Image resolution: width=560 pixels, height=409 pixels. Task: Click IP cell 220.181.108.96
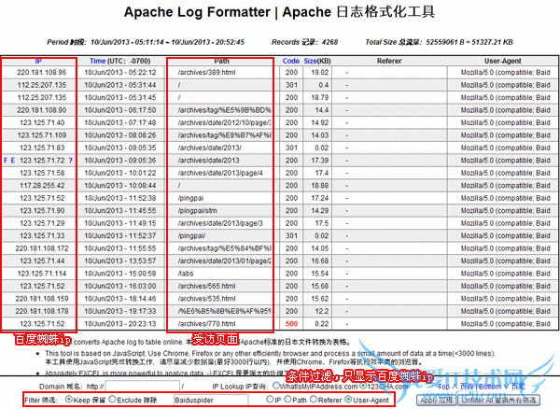tap(41, 73)
